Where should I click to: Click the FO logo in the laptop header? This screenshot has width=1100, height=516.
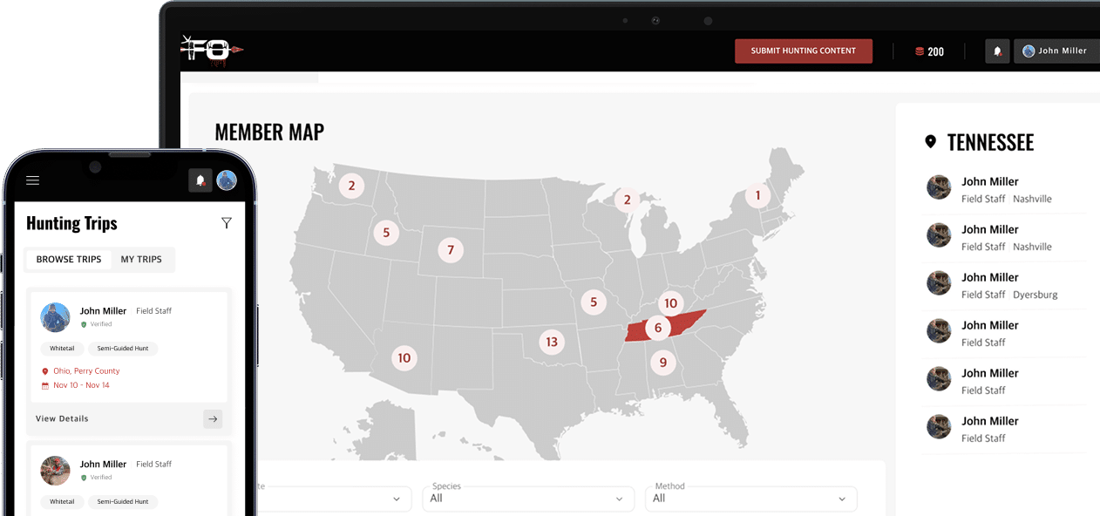pos(212,50)
